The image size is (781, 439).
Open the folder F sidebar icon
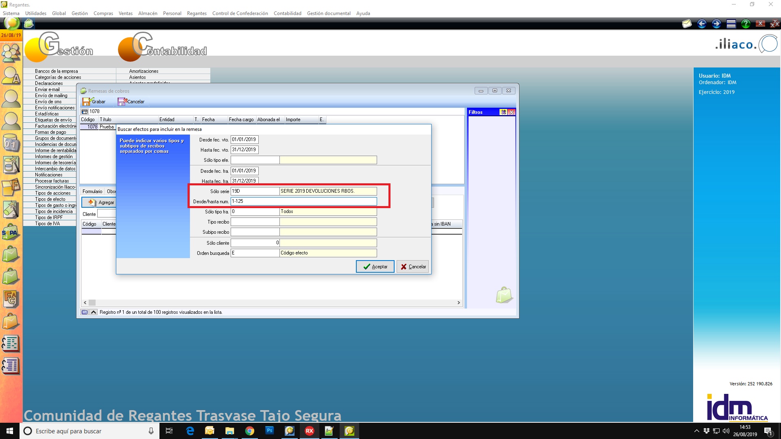11,187
